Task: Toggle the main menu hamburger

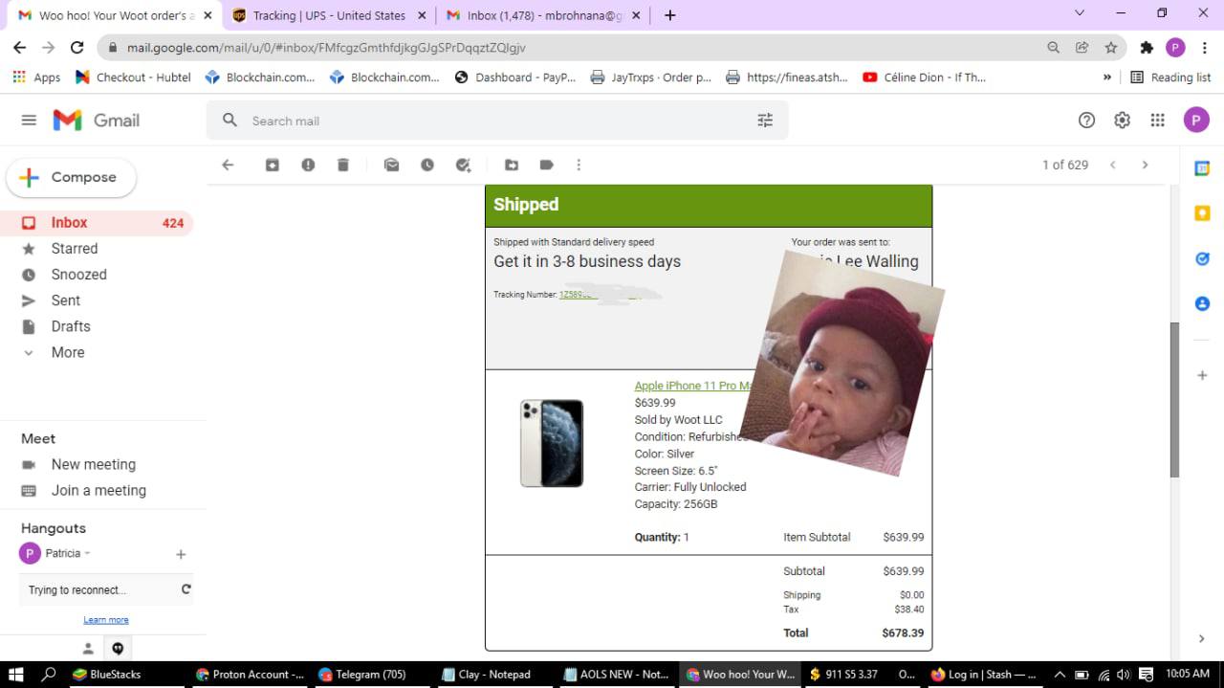Action: (29, 120)
